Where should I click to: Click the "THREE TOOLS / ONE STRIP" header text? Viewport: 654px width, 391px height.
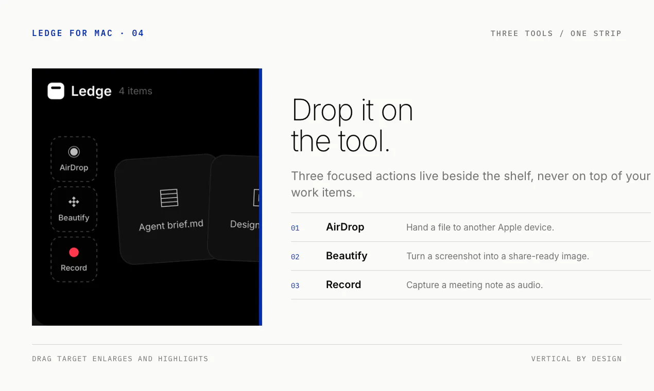[556, 33]
